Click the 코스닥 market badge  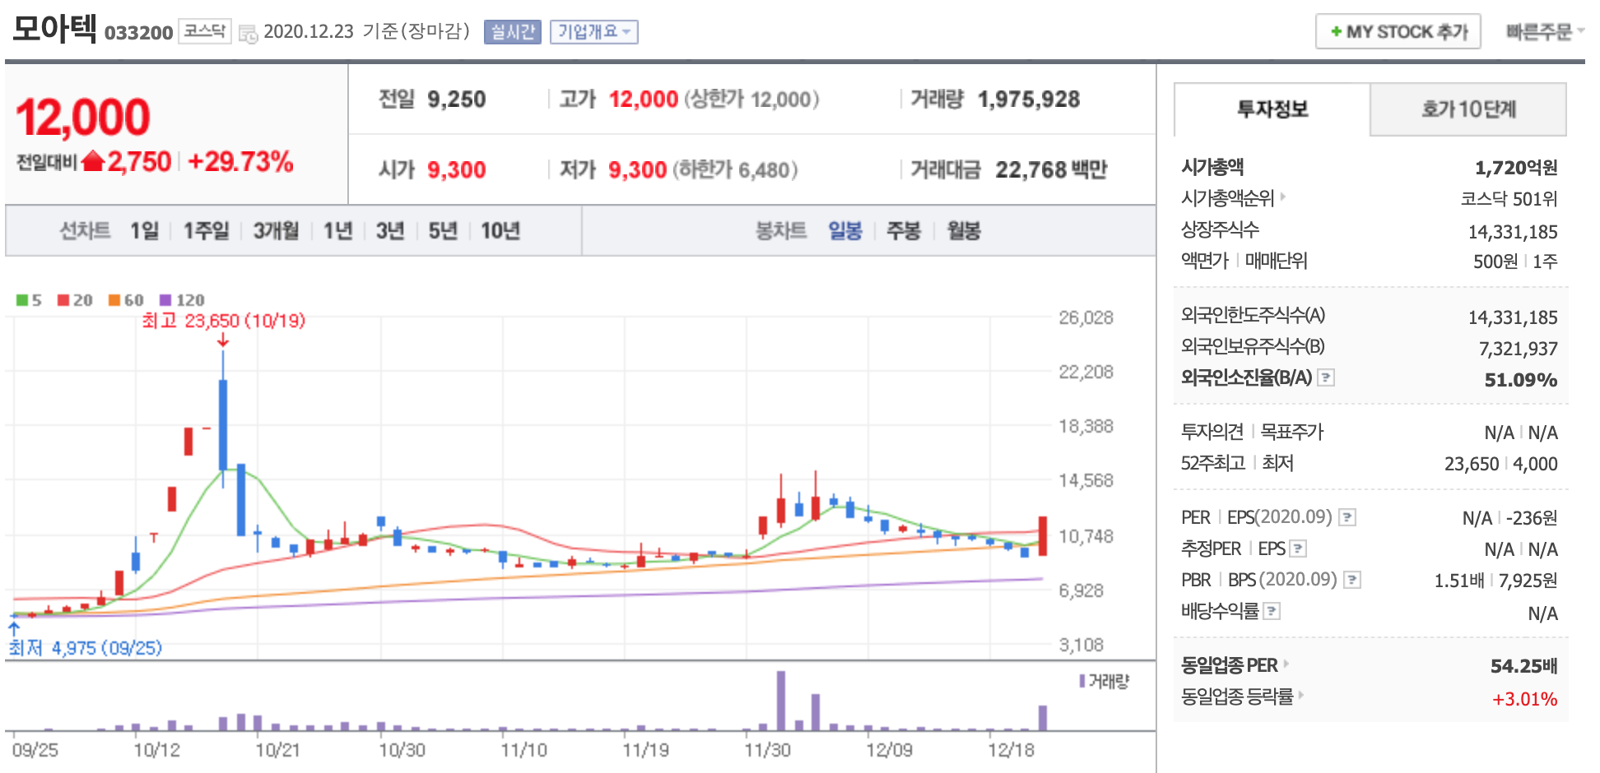click(205, 31)
